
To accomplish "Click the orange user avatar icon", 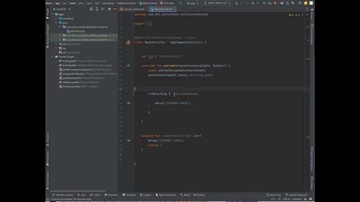I will coord(305,3).
